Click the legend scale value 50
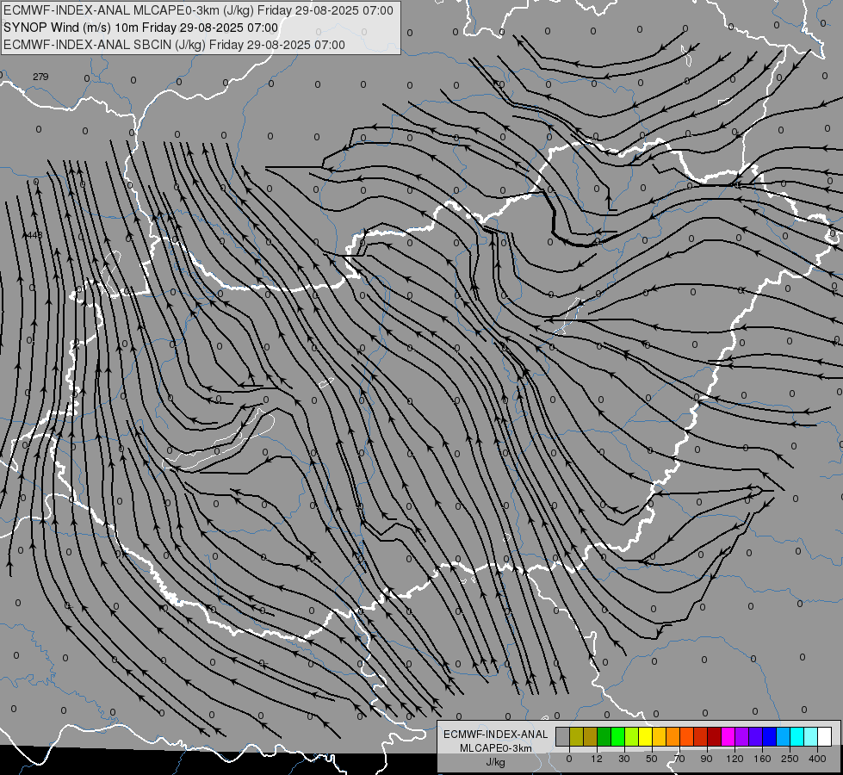Screen dimensions: 843x775 [x=652, y=759]
